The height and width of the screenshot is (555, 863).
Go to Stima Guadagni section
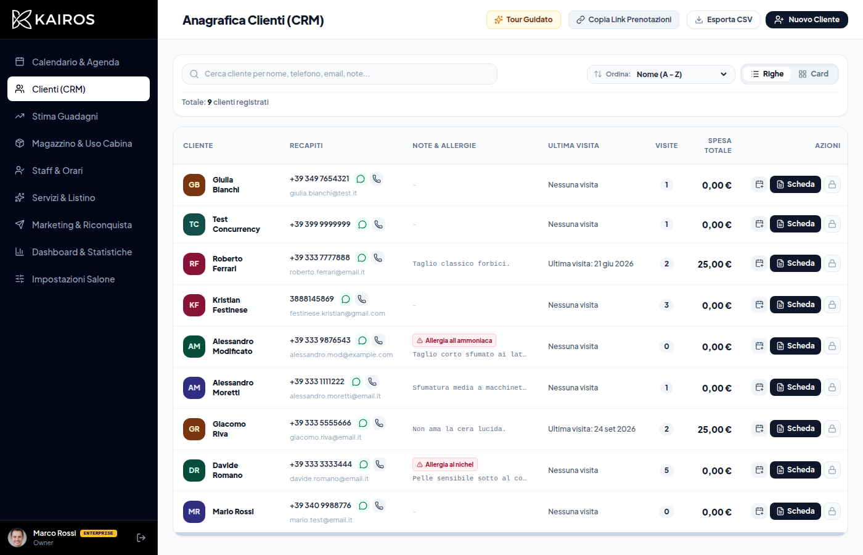tap(79, 116)
